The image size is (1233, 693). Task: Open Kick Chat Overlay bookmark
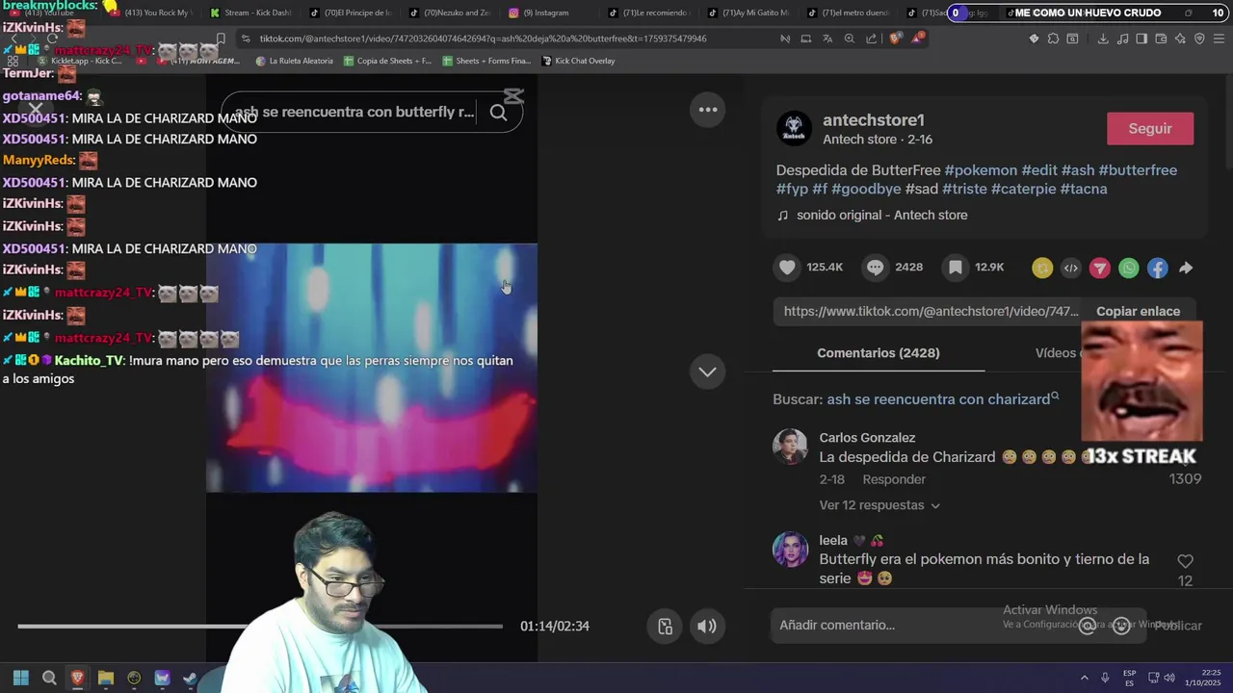point(579,61)
